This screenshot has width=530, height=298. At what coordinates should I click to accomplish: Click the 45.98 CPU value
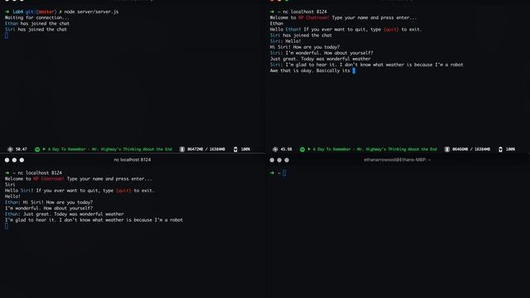(286, 149)
